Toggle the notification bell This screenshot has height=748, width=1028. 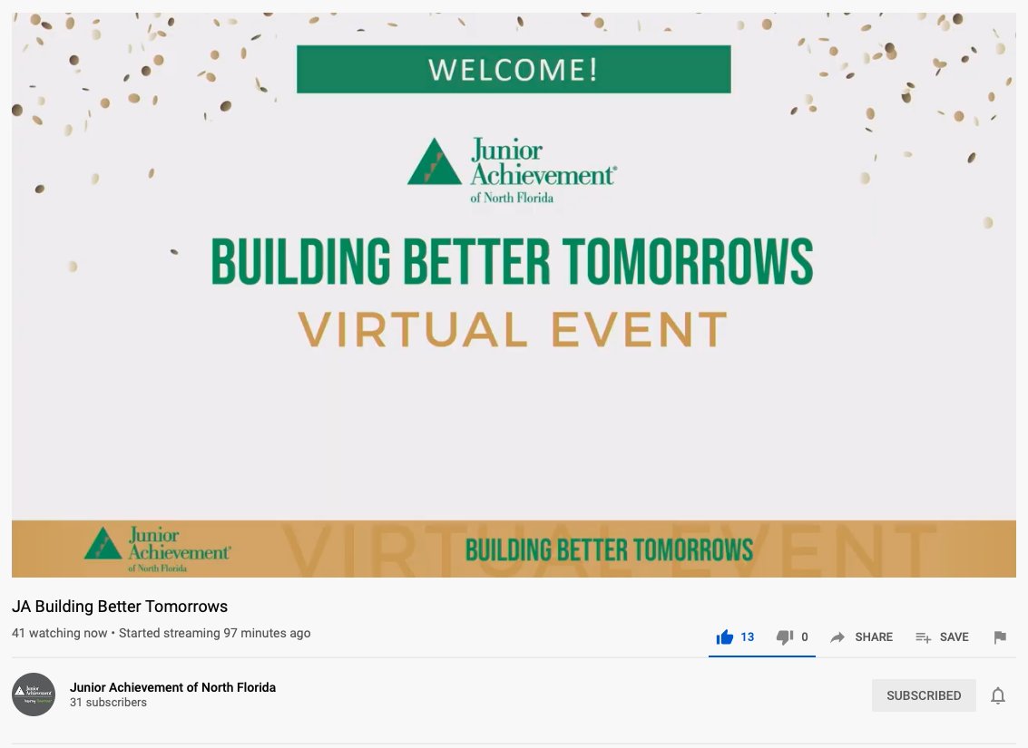pyautogui.click(x=998, y=695)
